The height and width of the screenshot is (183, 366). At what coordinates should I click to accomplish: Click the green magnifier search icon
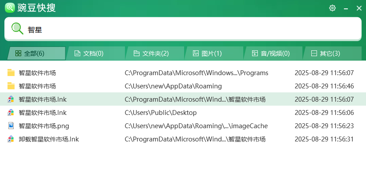17,29
